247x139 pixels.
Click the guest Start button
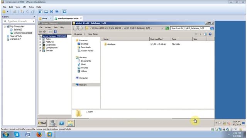[x=42, y=123]
